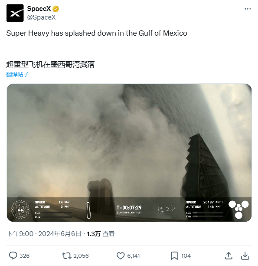258x266 pixels.
Task: Click the 6,141 likes count
Action: pos(134,256)
